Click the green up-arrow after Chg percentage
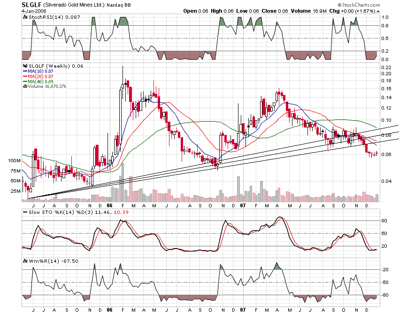The image size is (399, 314). 378,11
